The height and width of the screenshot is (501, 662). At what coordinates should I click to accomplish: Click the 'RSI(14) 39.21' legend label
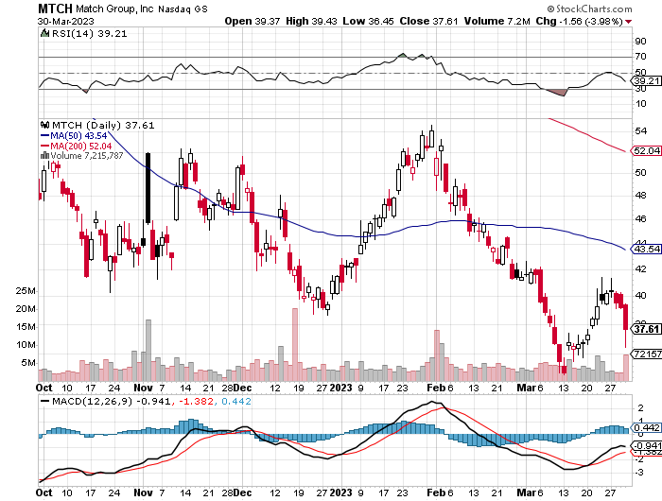click(x=89, y=33)
